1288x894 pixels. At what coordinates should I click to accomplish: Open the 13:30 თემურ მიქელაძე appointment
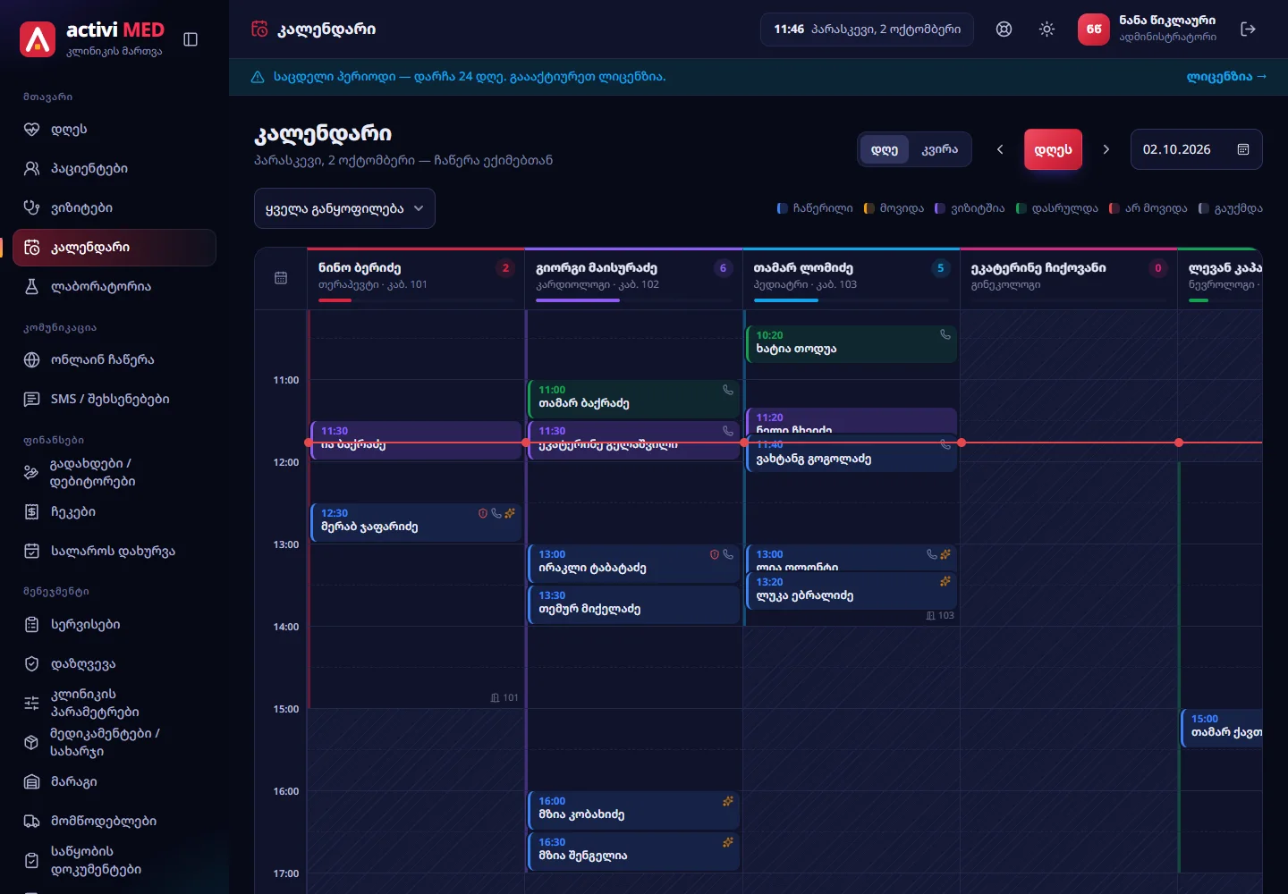633,604
